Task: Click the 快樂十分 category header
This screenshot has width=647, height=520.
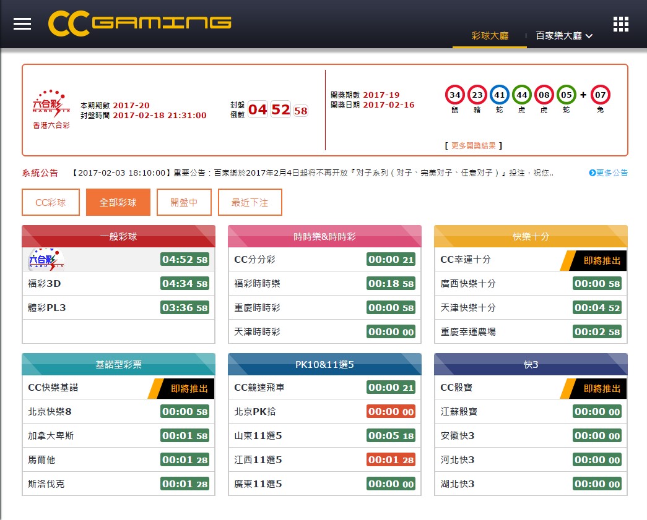Action: pyautogui.click(x=531, y=237)
